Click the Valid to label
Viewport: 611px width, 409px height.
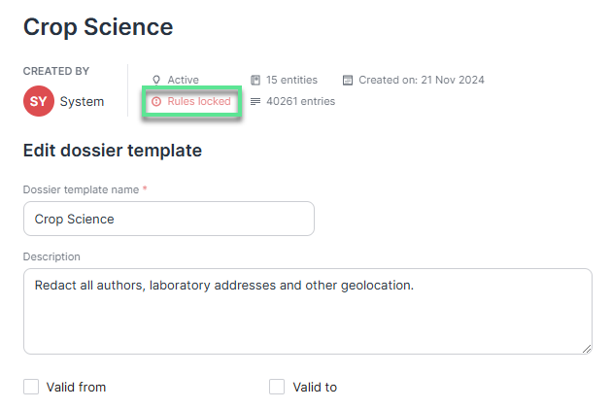point(315,388)
